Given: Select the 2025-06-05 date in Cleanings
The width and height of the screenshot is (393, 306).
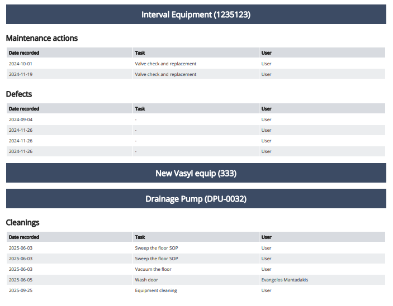Looking at the screenshot, I should [21, 280].
